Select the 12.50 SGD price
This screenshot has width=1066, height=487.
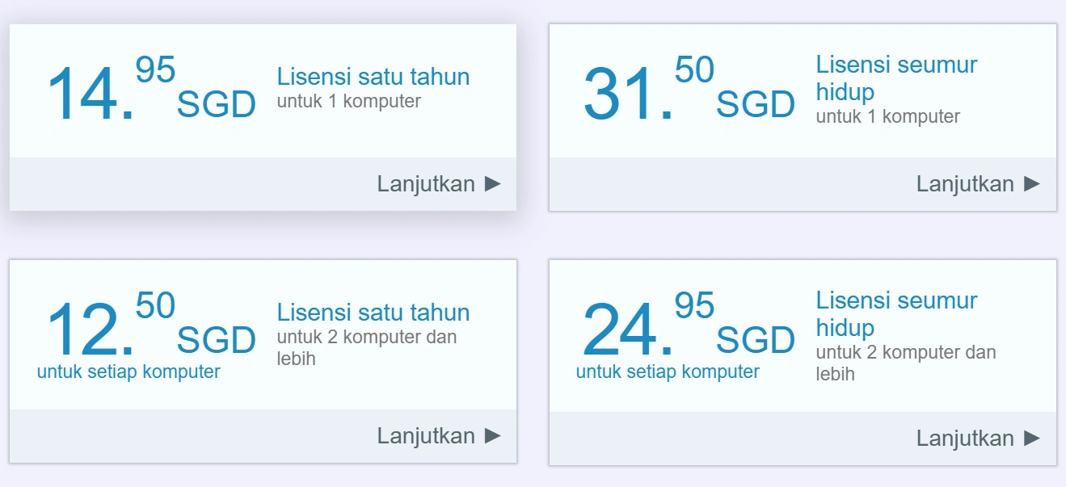[x=150, y=326]
